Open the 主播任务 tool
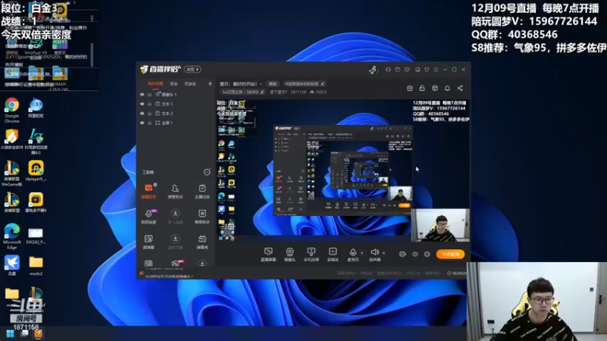The height and width of the screenshot is (341, 607). pyautogui.click(x=202, y=191)
